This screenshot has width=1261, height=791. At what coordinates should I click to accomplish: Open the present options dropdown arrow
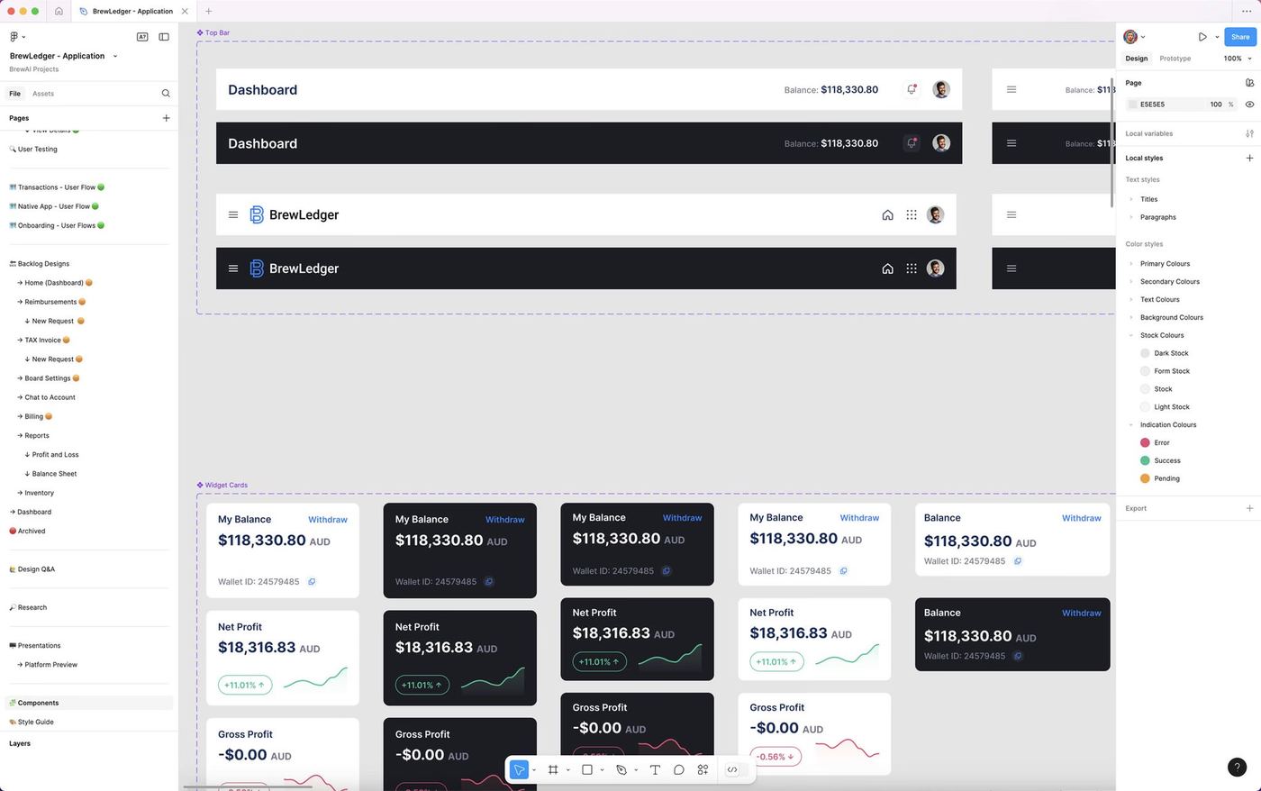1217,37
